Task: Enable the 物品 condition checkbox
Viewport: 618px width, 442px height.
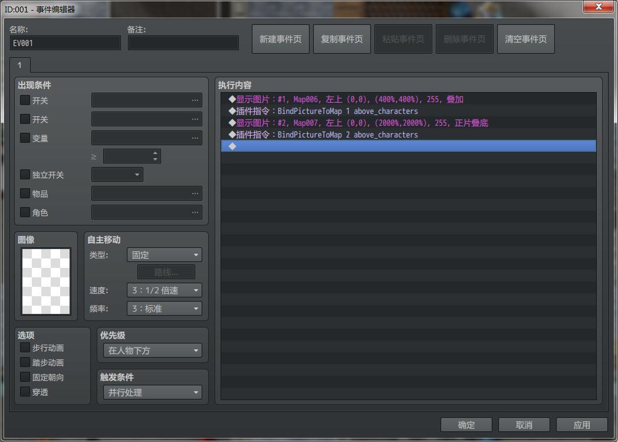Action: coord(25,193)
